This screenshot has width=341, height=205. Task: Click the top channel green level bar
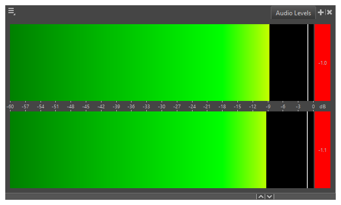139,63
